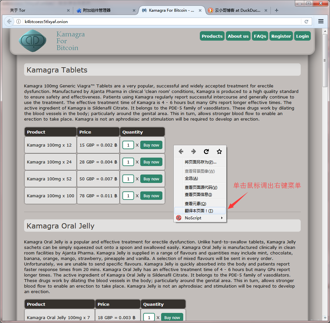The height and width of the screenshot is (323, 330).
Task: Focus quantity field for Kamagra x 24
Action: 128,162
